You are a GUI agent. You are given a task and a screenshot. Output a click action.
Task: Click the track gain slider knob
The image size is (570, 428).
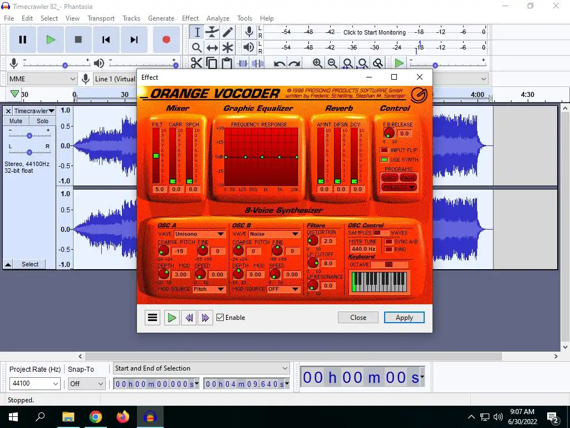[30, 135]
